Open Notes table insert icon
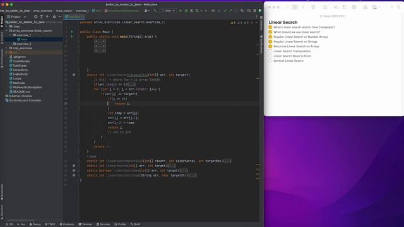 [354, 7]
